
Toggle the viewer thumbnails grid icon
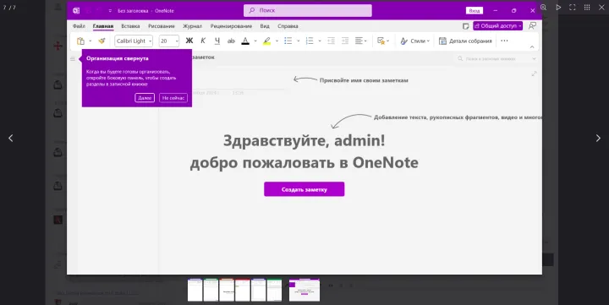click(587, 7)
